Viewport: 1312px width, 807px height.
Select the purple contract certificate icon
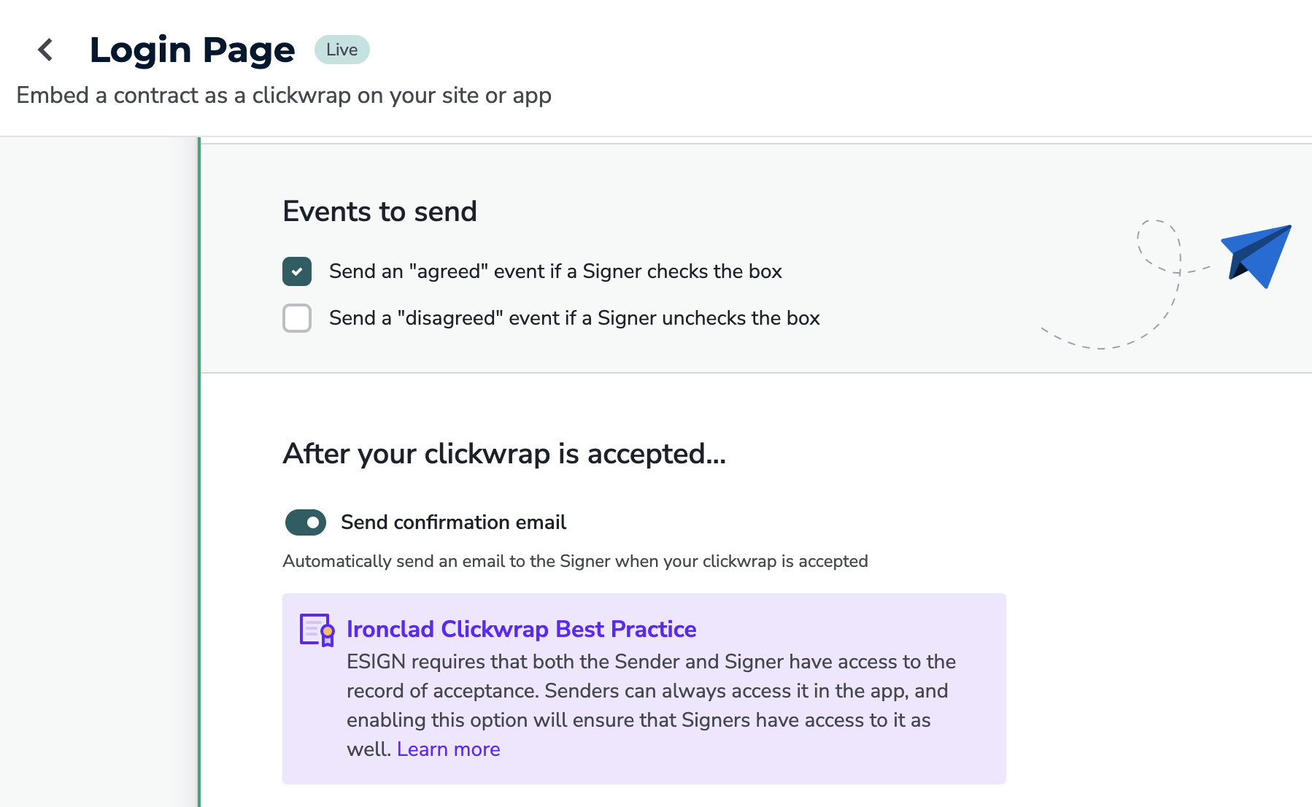pos(315,629)
